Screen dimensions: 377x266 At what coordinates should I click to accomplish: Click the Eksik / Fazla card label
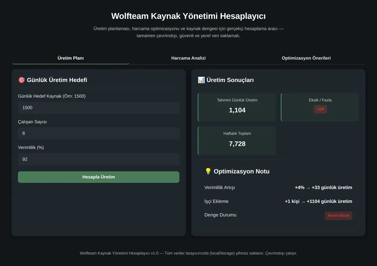coord(320,100)
